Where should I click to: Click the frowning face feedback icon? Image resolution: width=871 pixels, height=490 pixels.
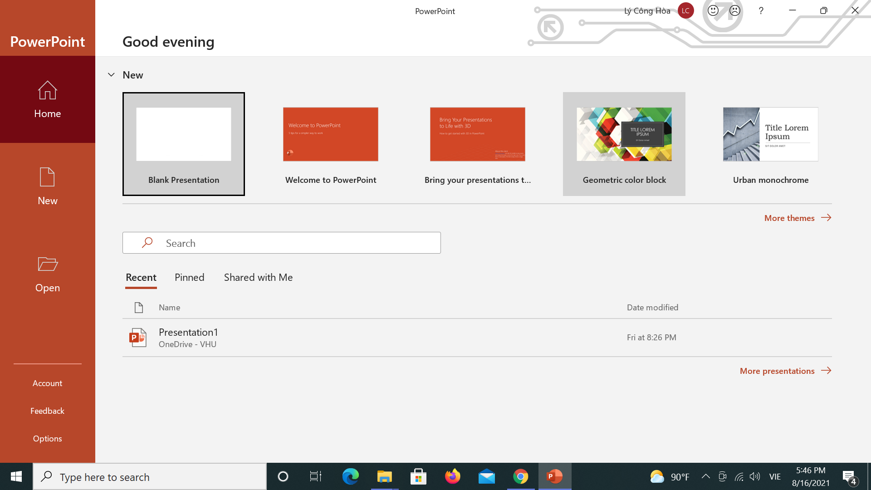pyautogui.click(x=735, y=10)
